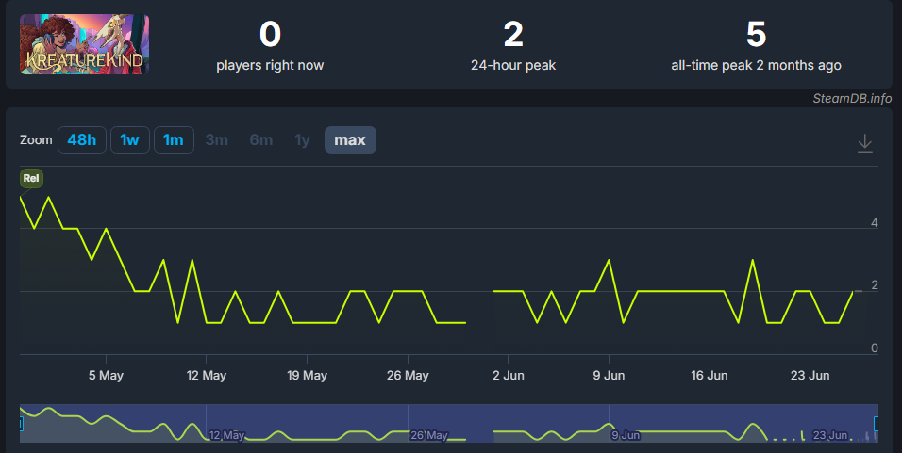
Task: Click the 24-hour peak value '2'
Action: pyautogui.click(x=513, y=35)
